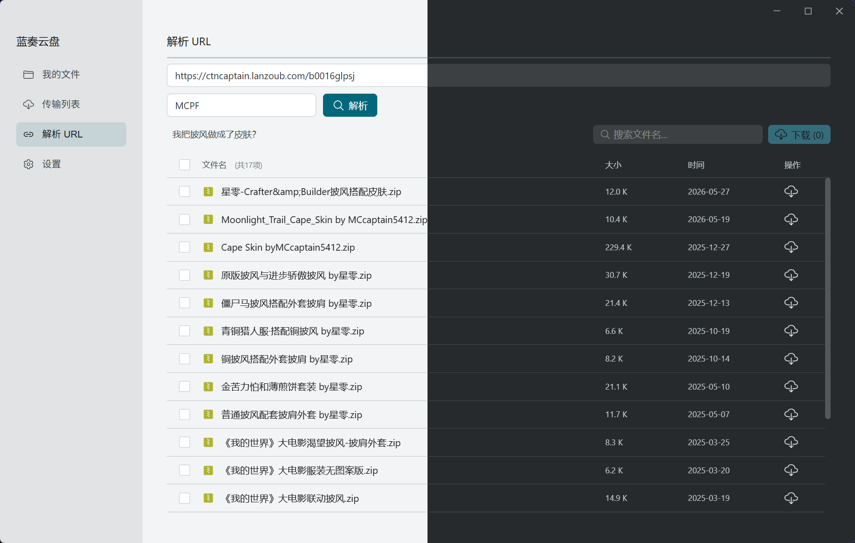Click the 下载 (0) button
This screenshot has width=855, height=543.
click(799, 134)
